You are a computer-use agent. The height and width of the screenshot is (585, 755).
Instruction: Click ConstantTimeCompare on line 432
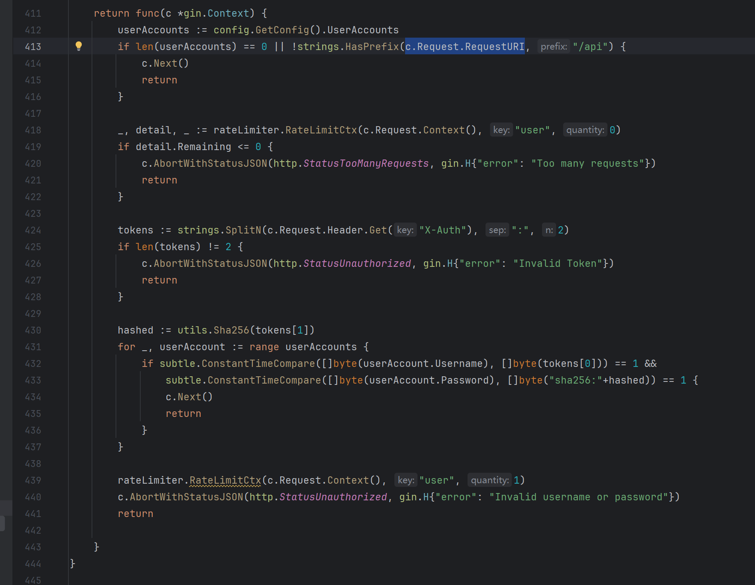[x=258, y=363]
